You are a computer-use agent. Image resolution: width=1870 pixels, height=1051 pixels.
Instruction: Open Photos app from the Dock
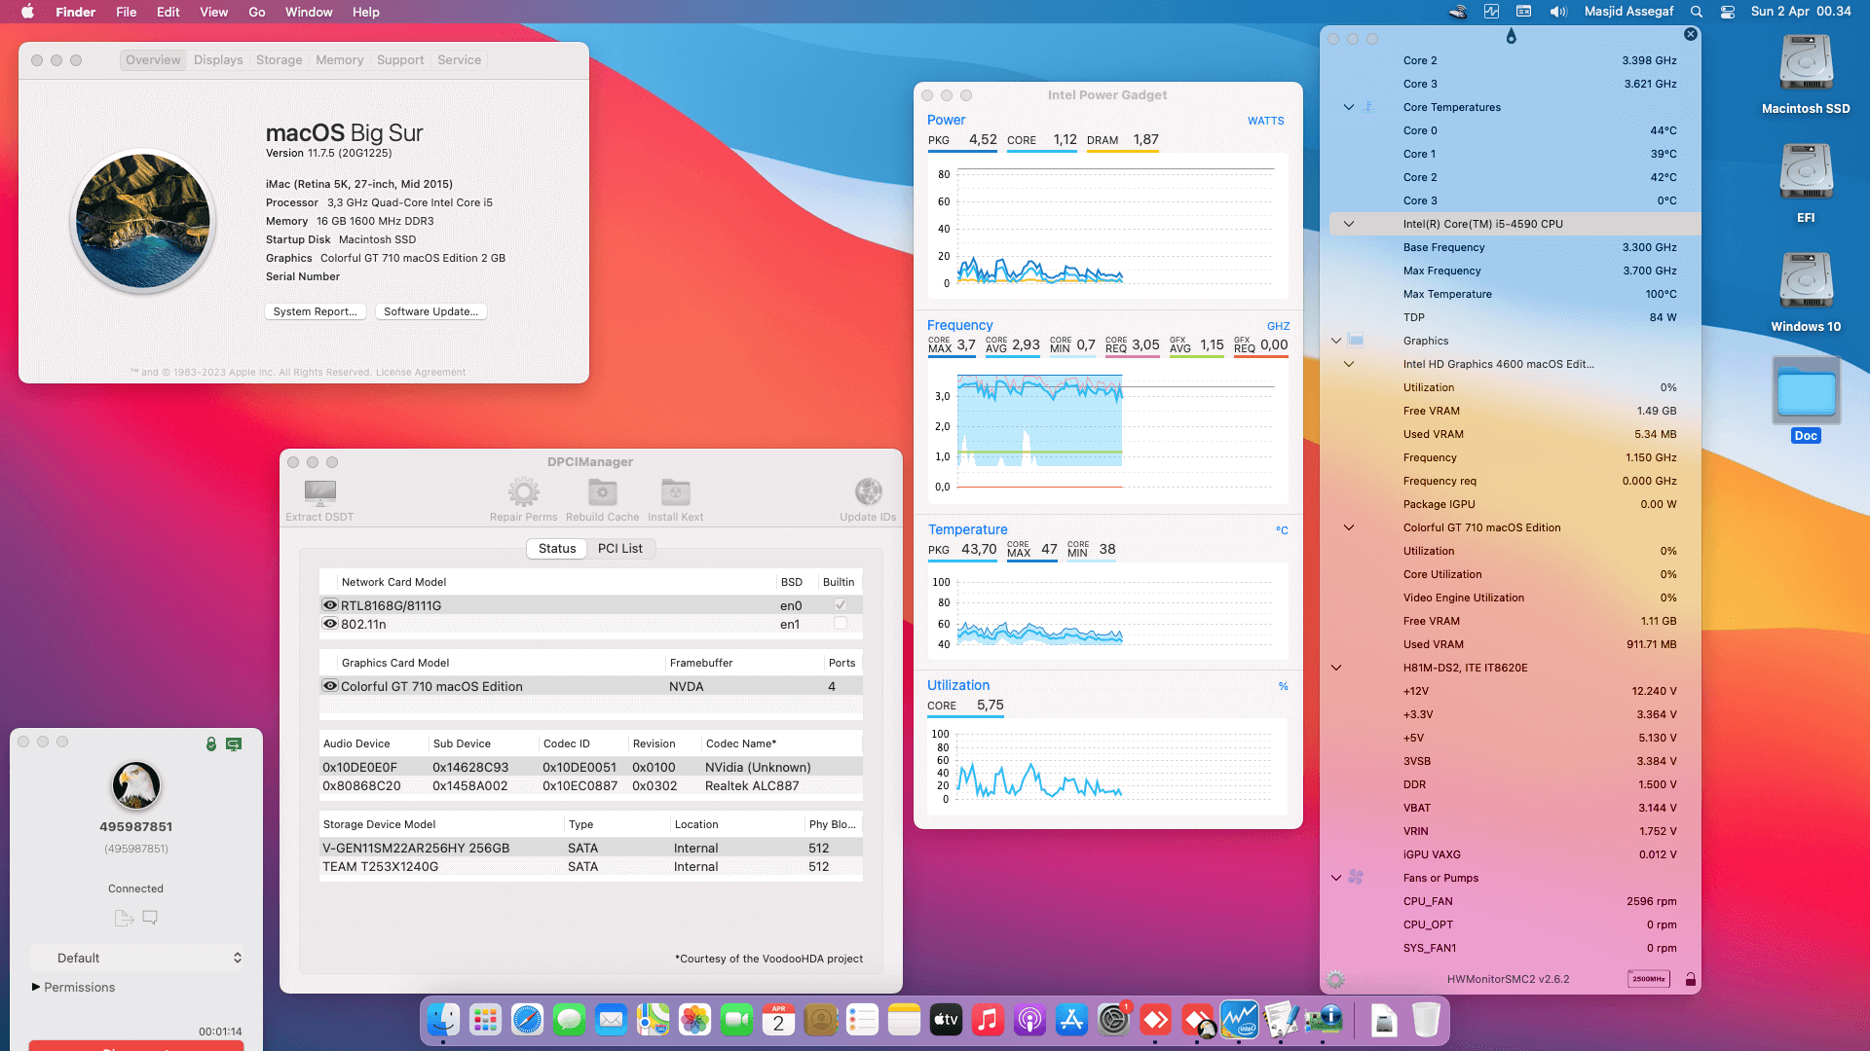click(x=694, y=1020)
